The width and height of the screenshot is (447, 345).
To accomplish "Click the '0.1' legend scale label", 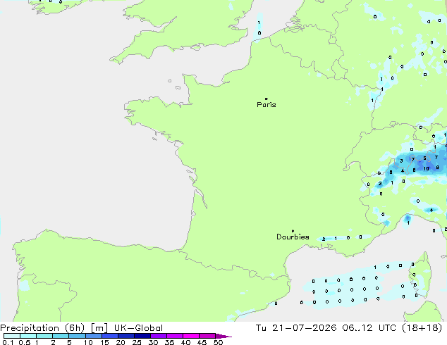I will coord(8,342).
